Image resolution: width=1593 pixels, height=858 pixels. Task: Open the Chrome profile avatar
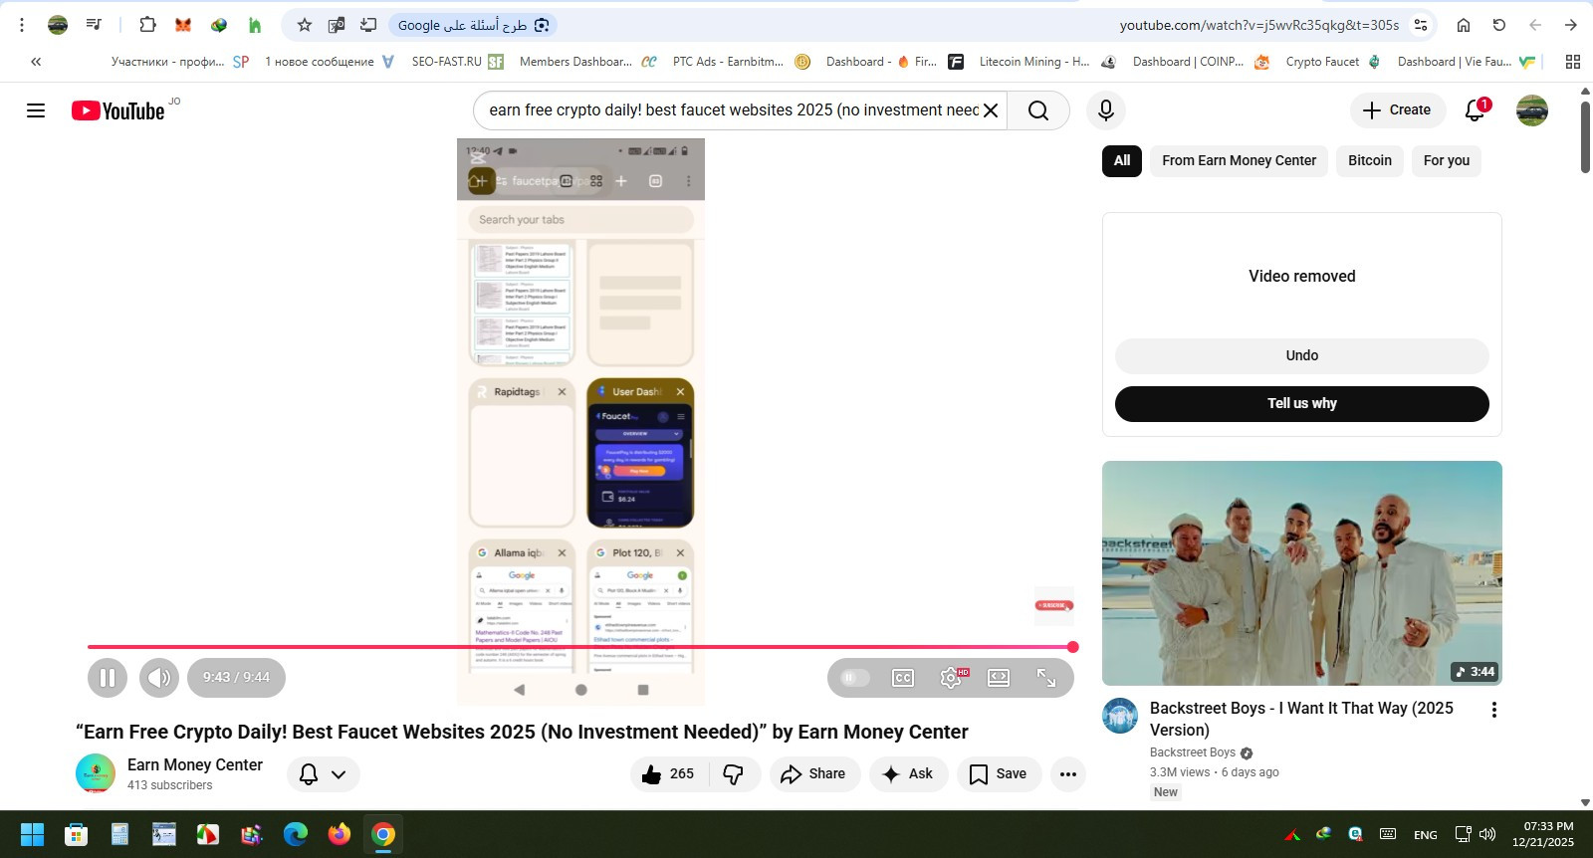click(x=58, y=25)
